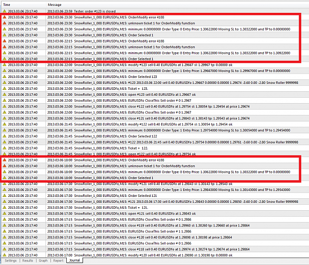This screenshot has width=309, height=265.
Task: Switch to the Settings tab
Action: tap(11, 261)
